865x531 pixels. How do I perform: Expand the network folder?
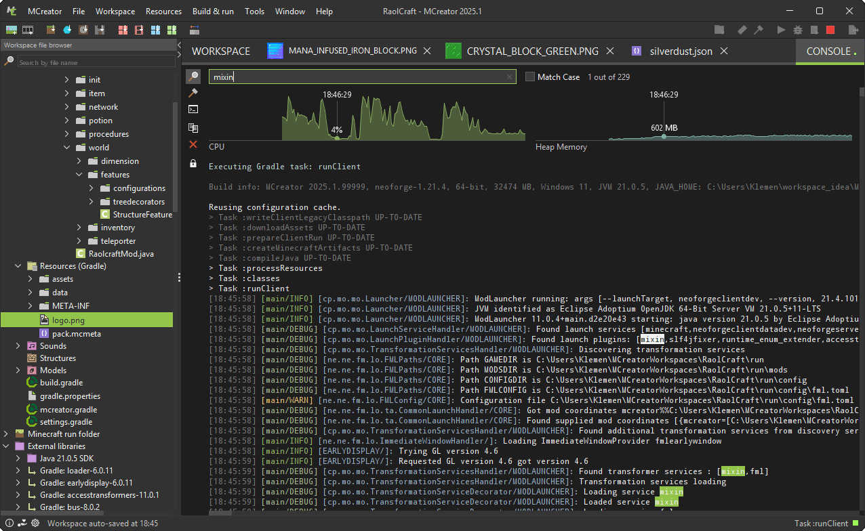pos(67,107)
